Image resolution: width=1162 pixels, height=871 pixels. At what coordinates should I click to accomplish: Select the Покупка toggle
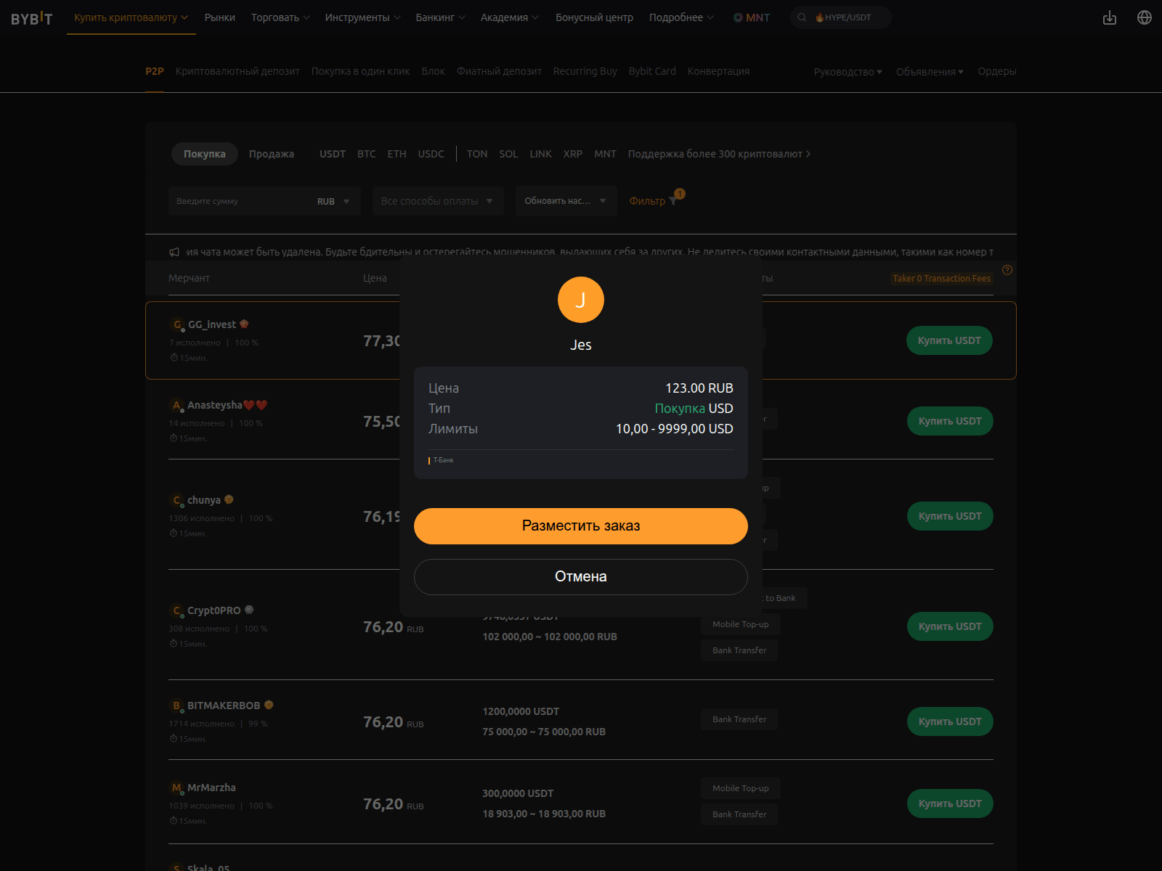(x=205, y=154)
